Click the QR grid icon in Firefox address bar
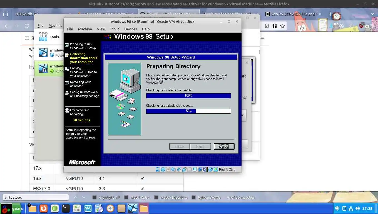The width and height of the screenshot is (378, 214). pyautogui.click(x=275, y=26)
